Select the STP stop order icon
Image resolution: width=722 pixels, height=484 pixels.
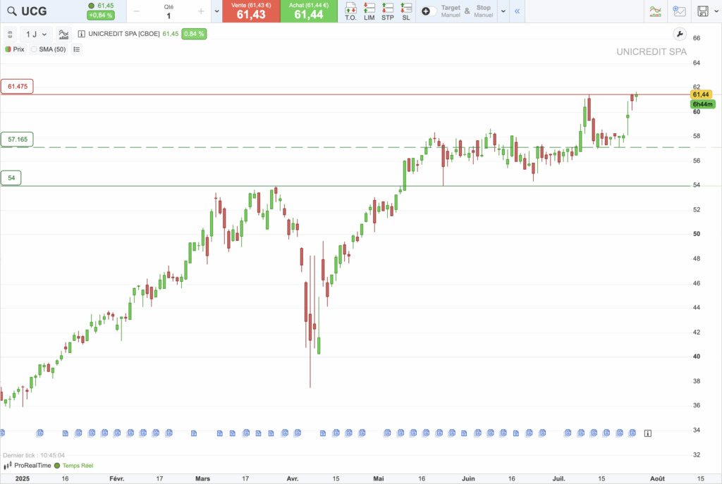(388, 11)
